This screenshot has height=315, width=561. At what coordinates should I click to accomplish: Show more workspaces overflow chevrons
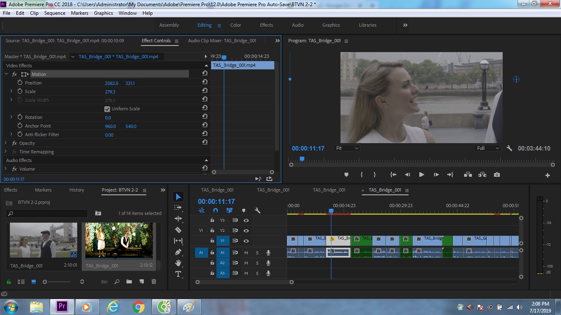pyautogui.click(x=405, y=25)
